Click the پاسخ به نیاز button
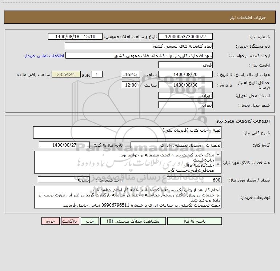Viewport: 280px width, 271px height. [194, 221]
